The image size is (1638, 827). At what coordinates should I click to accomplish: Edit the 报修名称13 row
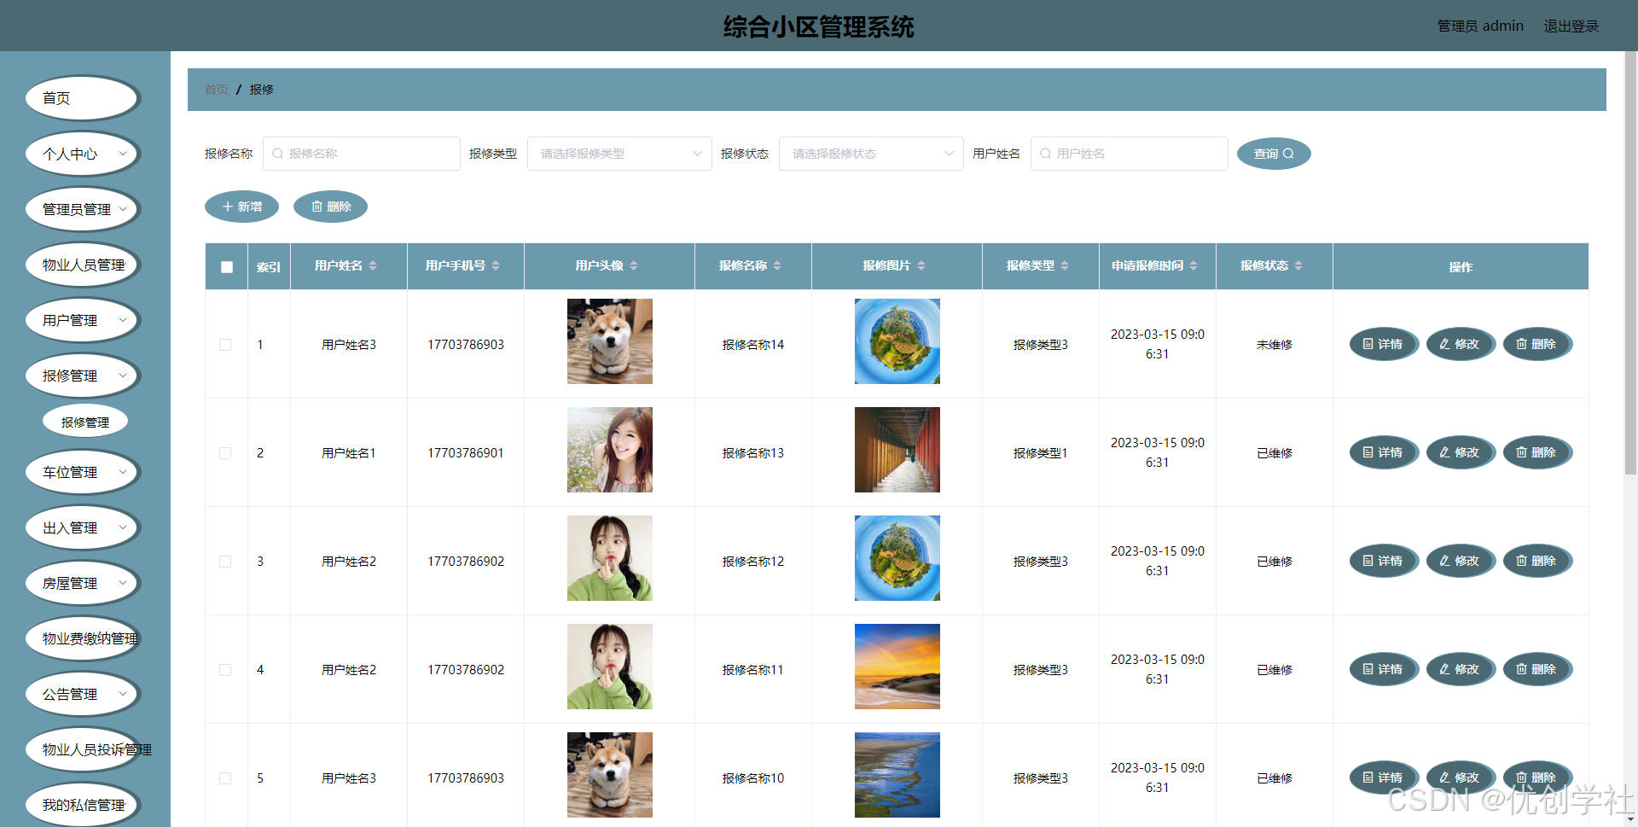1460,452
